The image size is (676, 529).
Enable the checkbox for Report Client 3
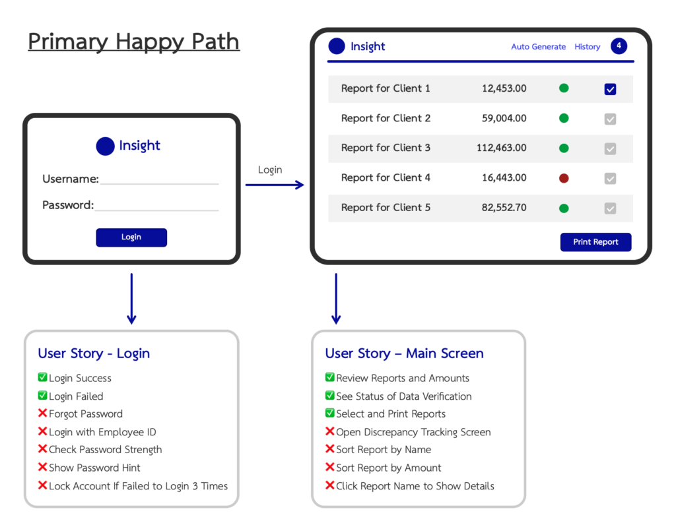coord(610,148)
